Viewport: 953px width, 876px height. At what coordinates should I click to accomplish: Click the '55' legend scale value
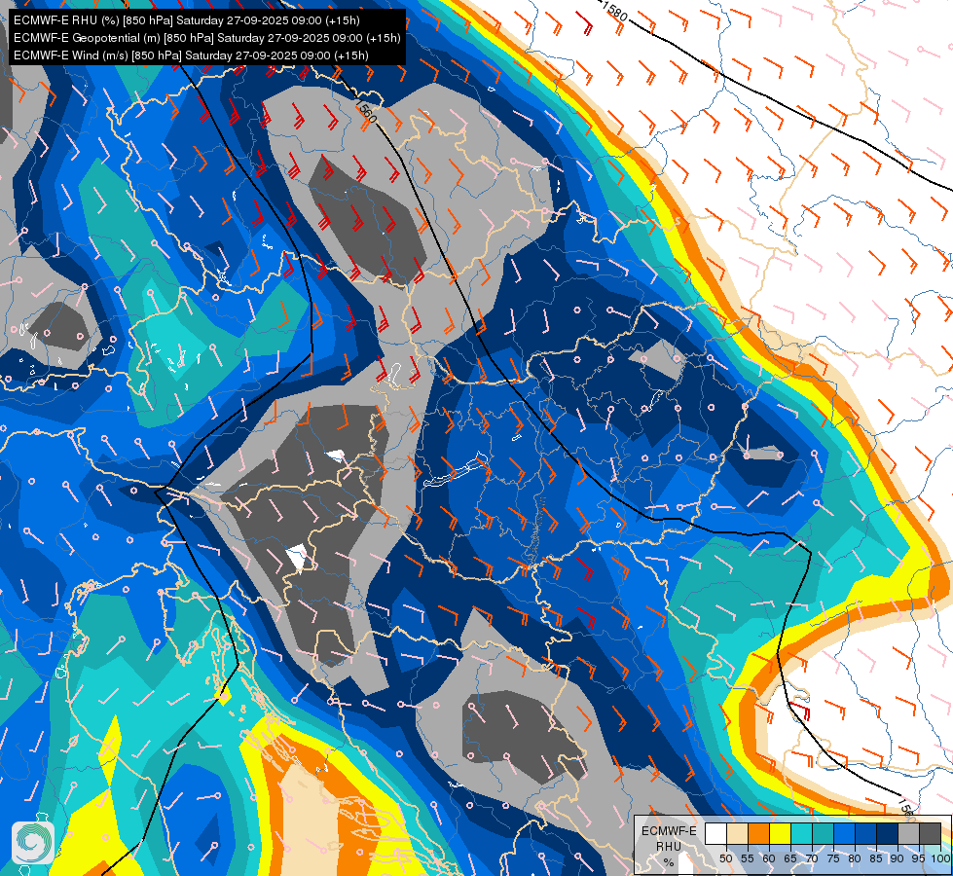coord(748,858)
